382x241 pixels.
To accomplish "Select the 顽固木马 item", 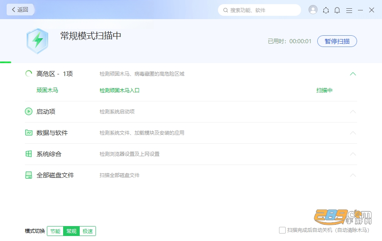I will pyautogui.click(x=47, y=90).
